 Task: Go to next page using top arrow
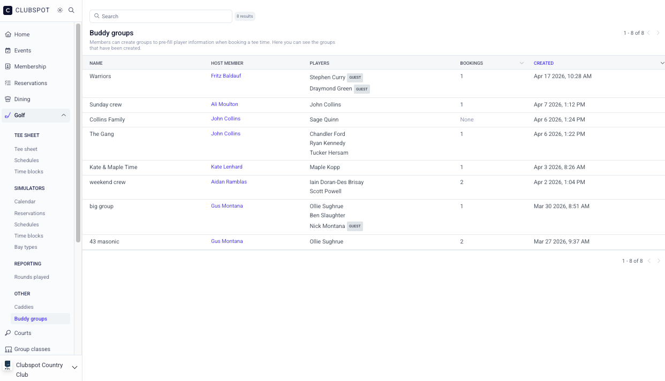coord(658,33)
